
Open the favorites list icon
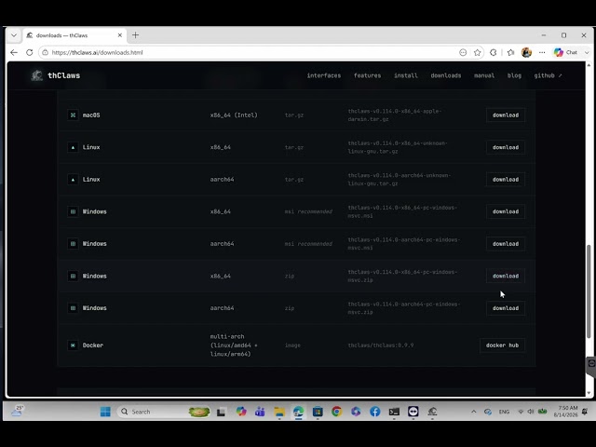coord(511,52)
